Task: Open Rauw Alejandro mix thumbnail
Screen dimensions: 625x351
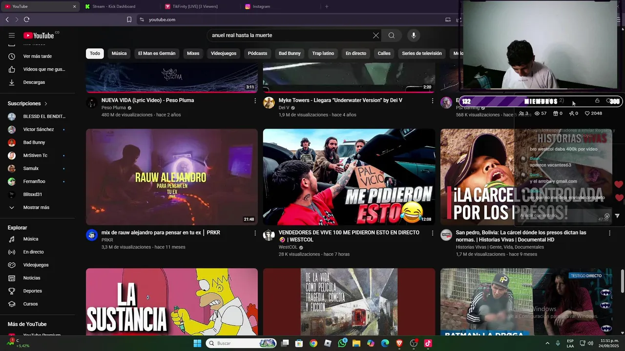Action: click(x=172, y=177)
